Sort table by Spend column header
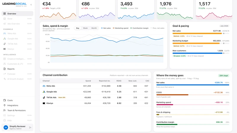Viewport: 237px width, 133px height. [x=88, y=81]
